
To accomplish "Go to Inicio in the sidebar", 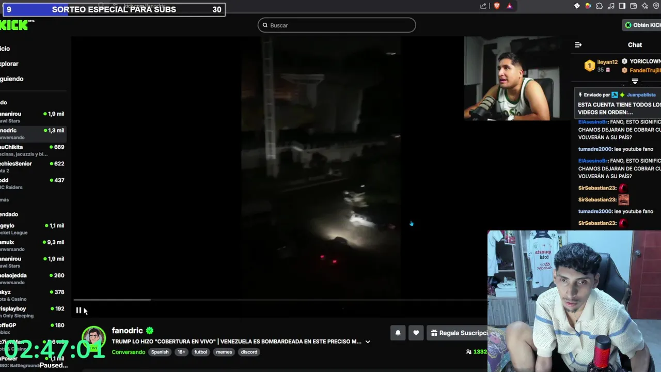I will tap(5, 49).
